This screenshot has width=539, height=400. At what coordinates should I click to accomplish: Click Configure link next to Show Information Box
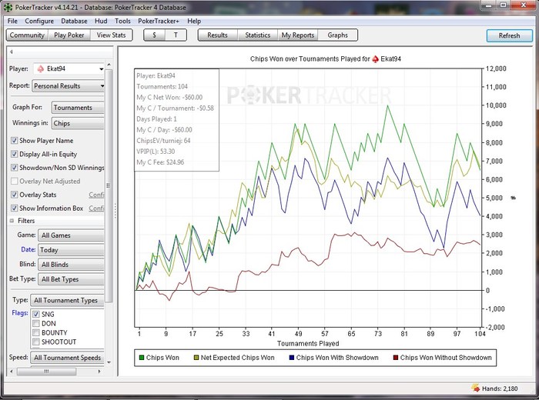pyautogui.click(x=96, y=208)
